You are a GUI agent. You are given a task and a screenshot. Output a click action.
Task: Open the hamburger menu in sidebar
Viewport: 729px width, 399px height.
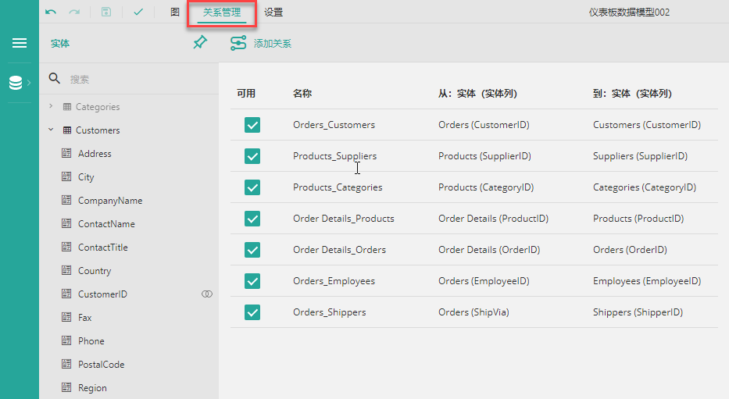tap(20, 43)
